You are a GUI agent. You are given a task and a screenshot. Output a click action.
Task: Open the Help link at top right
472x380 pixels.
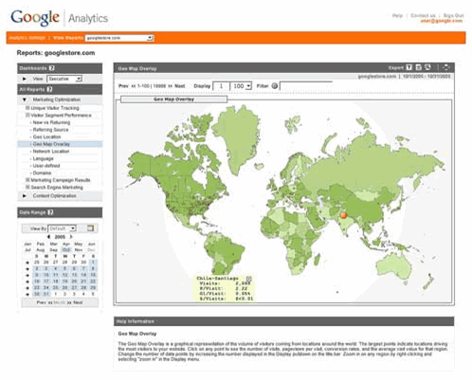(x=397, y=15)
